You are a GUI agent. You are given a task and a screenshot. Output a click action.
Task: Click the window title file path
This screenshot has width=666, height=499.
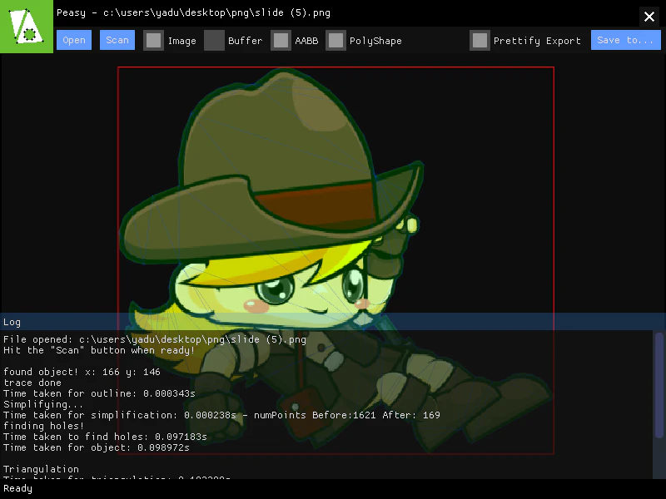pyautogui.click(x=216, y=12)
